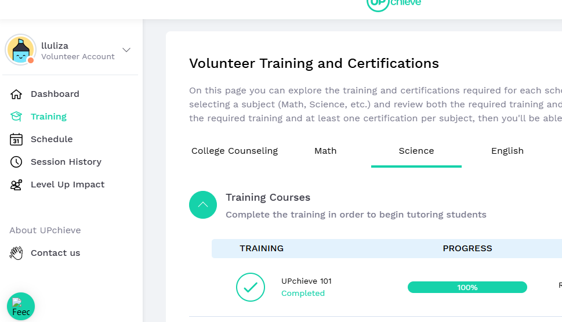Click the Session History clock icon
This screenshot has height=322, width=562.
pyautogui.click(x=16, y=162)
